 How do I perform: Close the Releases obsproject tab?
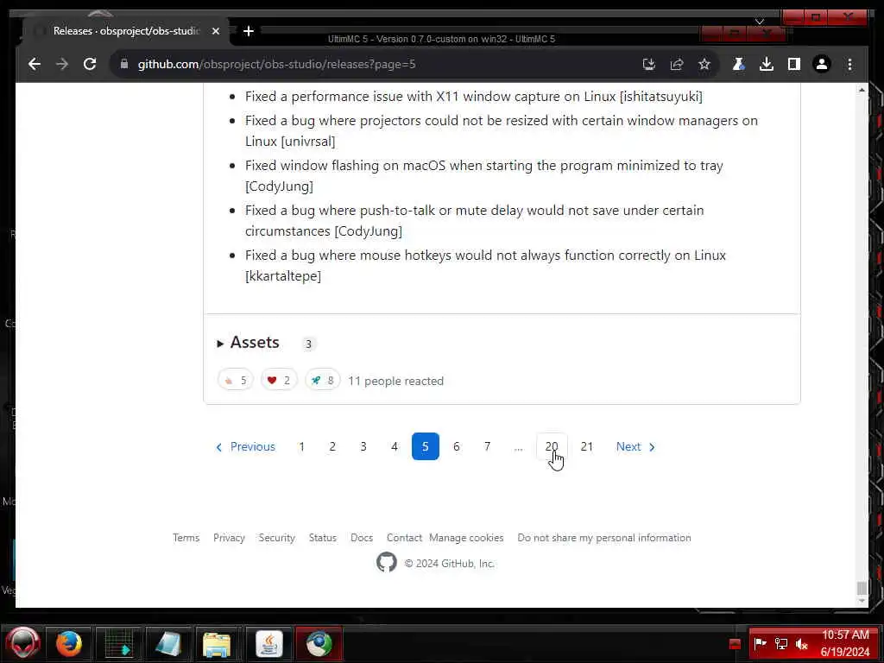pos(215,31)
